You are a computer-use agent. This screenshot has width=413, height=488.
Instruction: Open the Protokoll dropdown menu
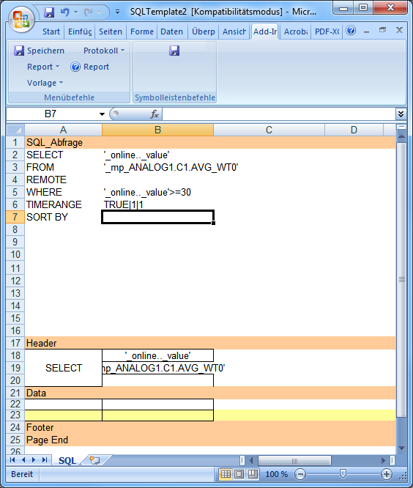104,51
